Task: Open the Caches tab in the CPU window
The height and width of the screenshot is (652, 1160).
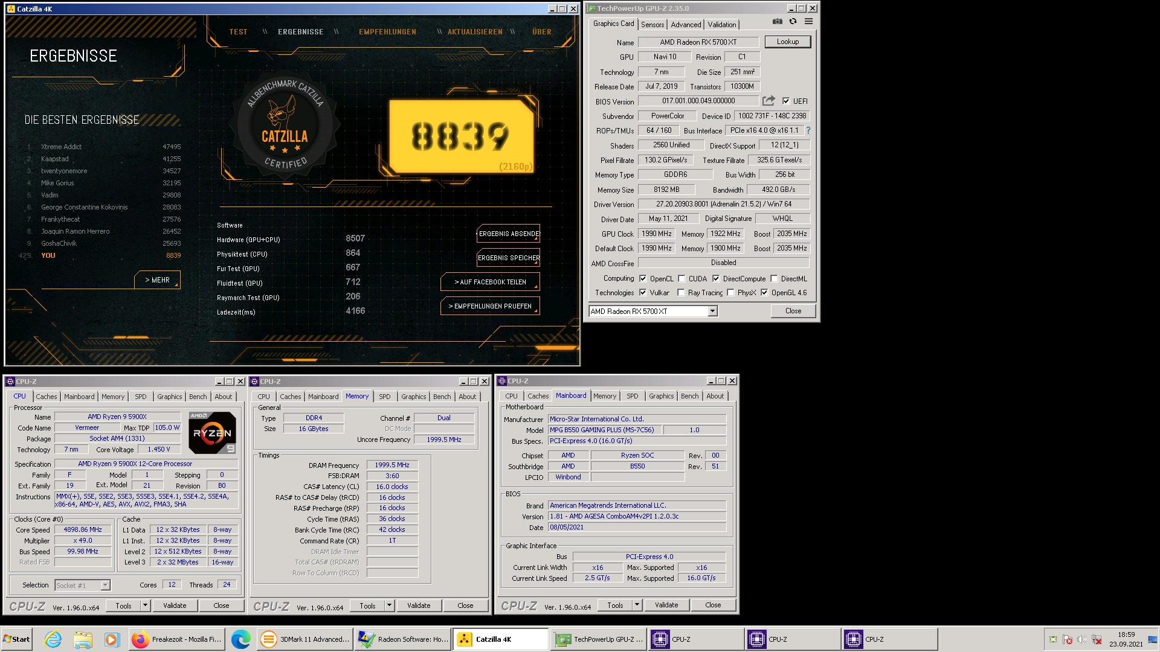Action: [x=47, y=397]
